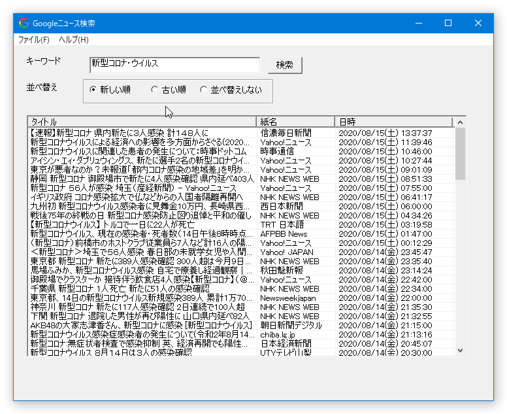Click Yahoo! JAPAN source cell
This screenshot has height=414, width=507.
[x=287, y=252]
